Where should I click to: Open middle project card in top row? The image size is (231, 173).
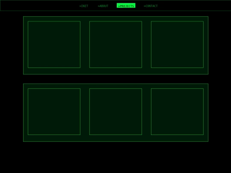coord(115,44)
